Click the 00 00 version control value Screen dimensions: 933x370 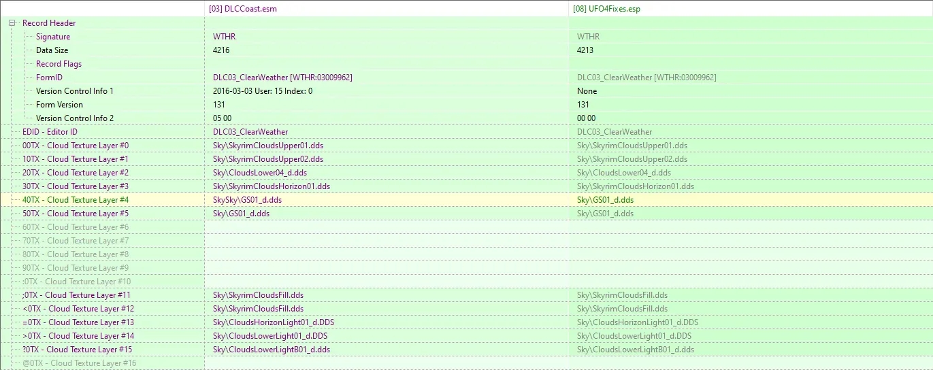click(x=586, y=118)
